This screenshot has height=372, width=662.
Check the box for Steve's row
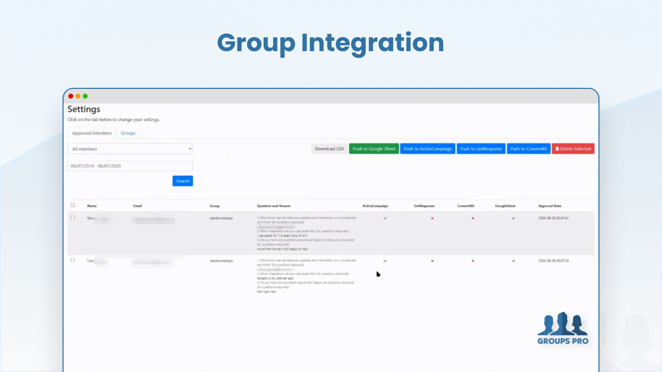tap(72, 218)
